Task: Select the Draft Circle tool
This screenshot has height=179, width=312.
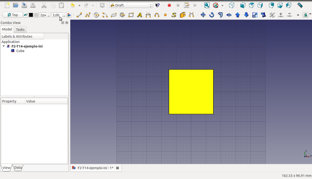Action: 96,15
